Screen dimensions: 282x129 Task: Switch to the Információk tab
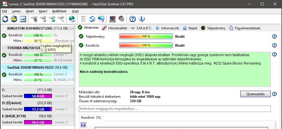pyautogui.click(x=167, y=28)
